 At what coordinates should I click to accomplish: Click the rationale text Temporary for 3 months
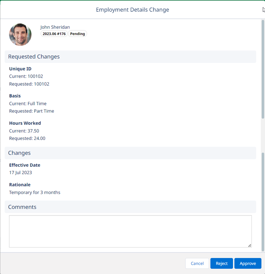(35, 192)
